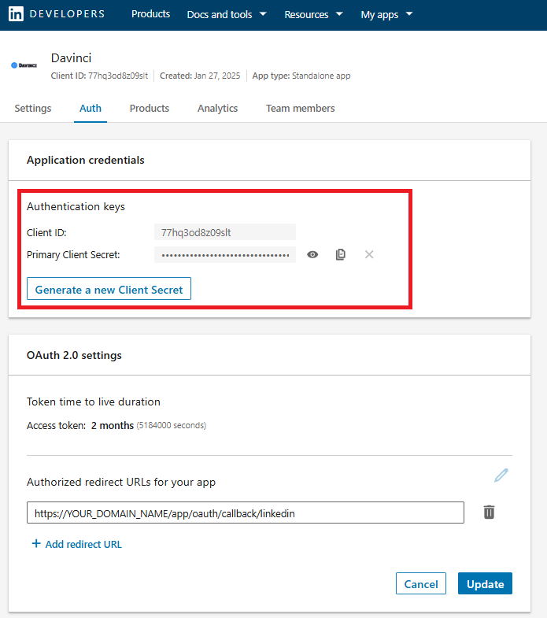The image size is (547, 618).
Task: Expand the Docs and tools dropdown
Action: pyautogui.click(x=227, y=15)
